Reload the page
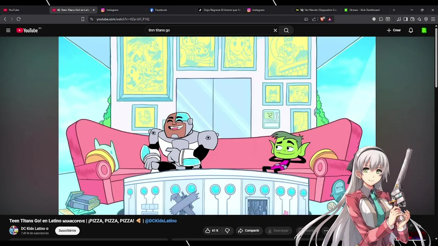 [x=19, y=19]
